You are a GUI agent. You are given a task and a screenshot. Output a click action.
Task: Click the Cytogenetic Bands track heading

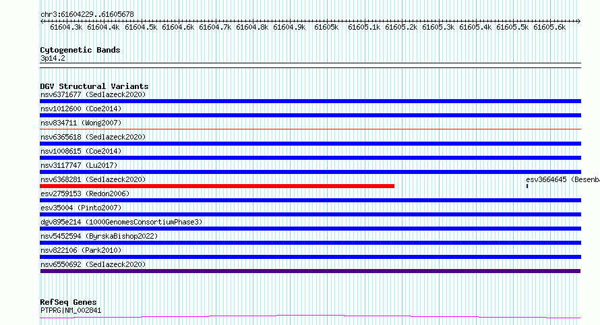(x=80, y=50)
